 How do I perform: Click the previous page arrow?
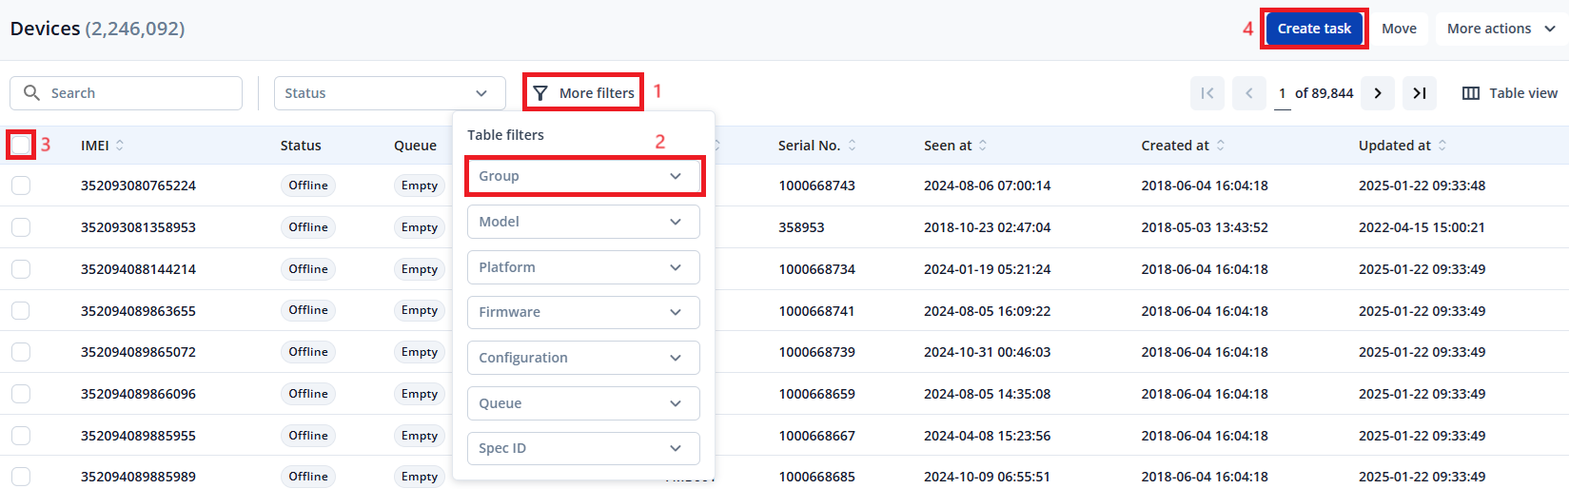(x=1248, y=93)
